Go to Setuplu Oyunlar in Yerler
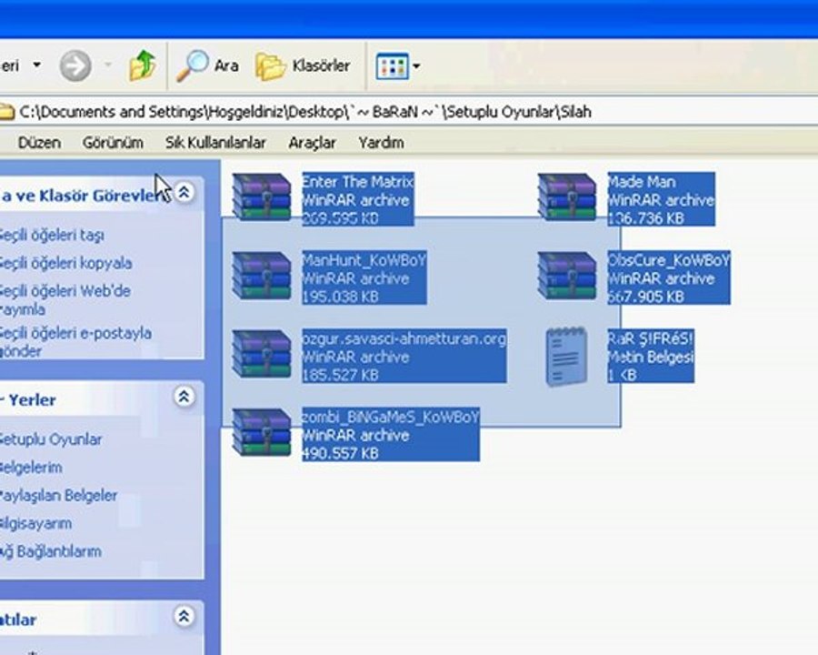818x655 pixels. [51, 439]
